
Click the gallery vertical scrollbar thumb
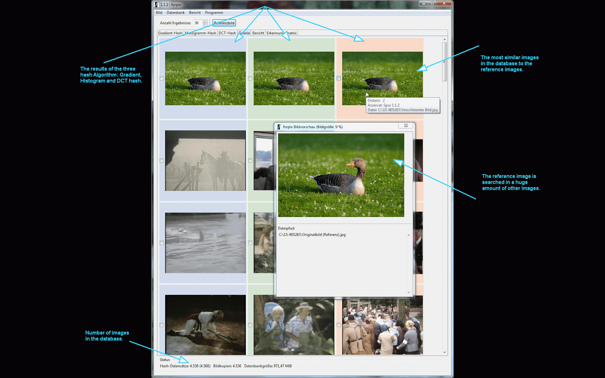(445, 62)
